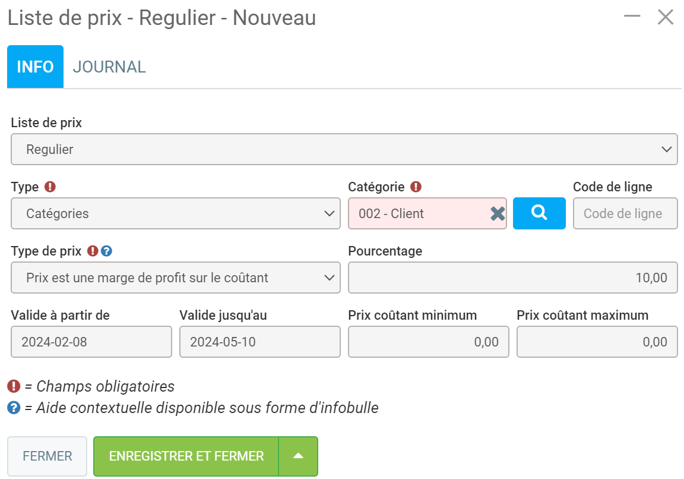Click the help icon beside Type de prix
This screenshot has height=479, width=684.
106,251
